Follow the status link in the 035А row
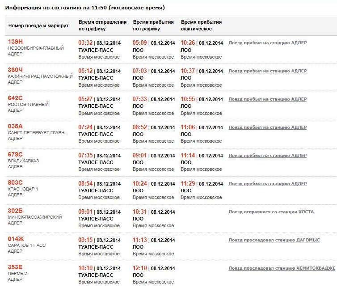 pyautogui.click(x=267, y=127)
